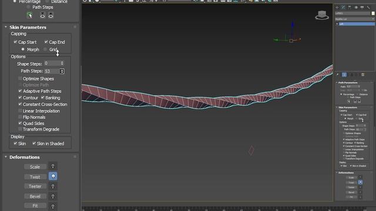376x211 pixels.
Task: Open the Create tab plus icon
Action: coord(337,8)
